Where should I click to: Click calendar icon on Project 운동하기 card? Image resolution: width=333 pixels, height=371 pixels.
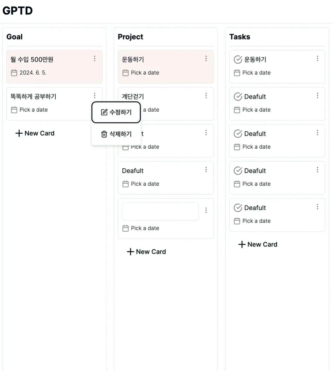point(126,73)
